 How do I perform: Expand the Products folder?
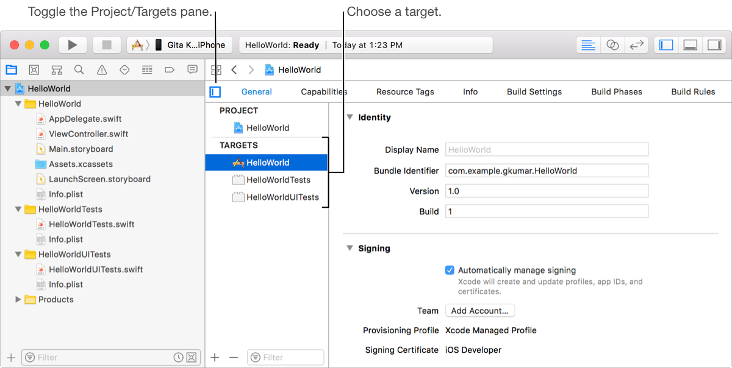click(18, 299)
